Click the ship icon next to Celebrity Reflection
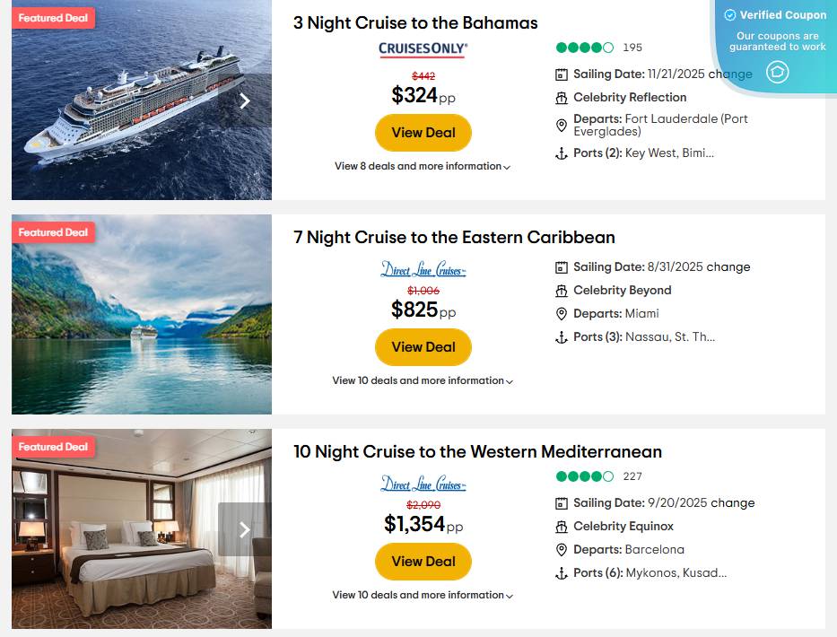Screen dimensions: 837x637 pyautogui.click(x=561, y=98)
